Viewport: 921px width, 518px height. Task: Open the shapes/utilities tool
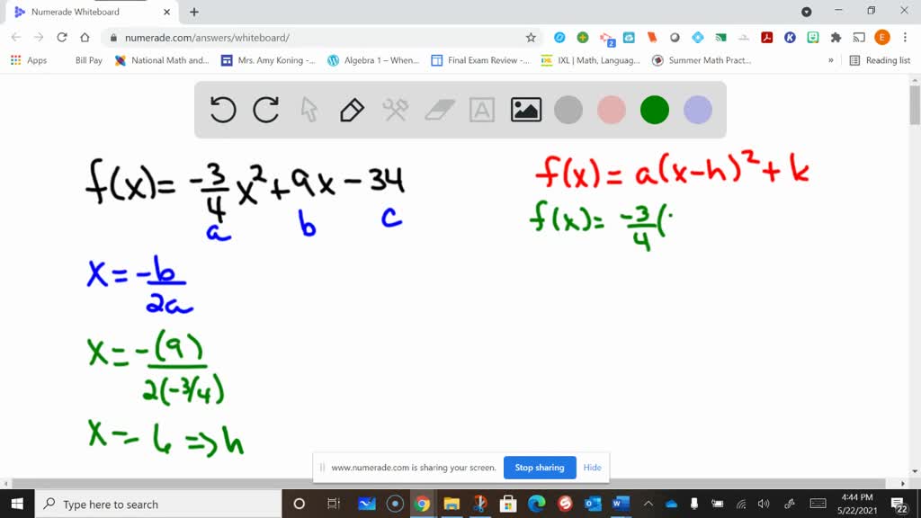[395, 109]
